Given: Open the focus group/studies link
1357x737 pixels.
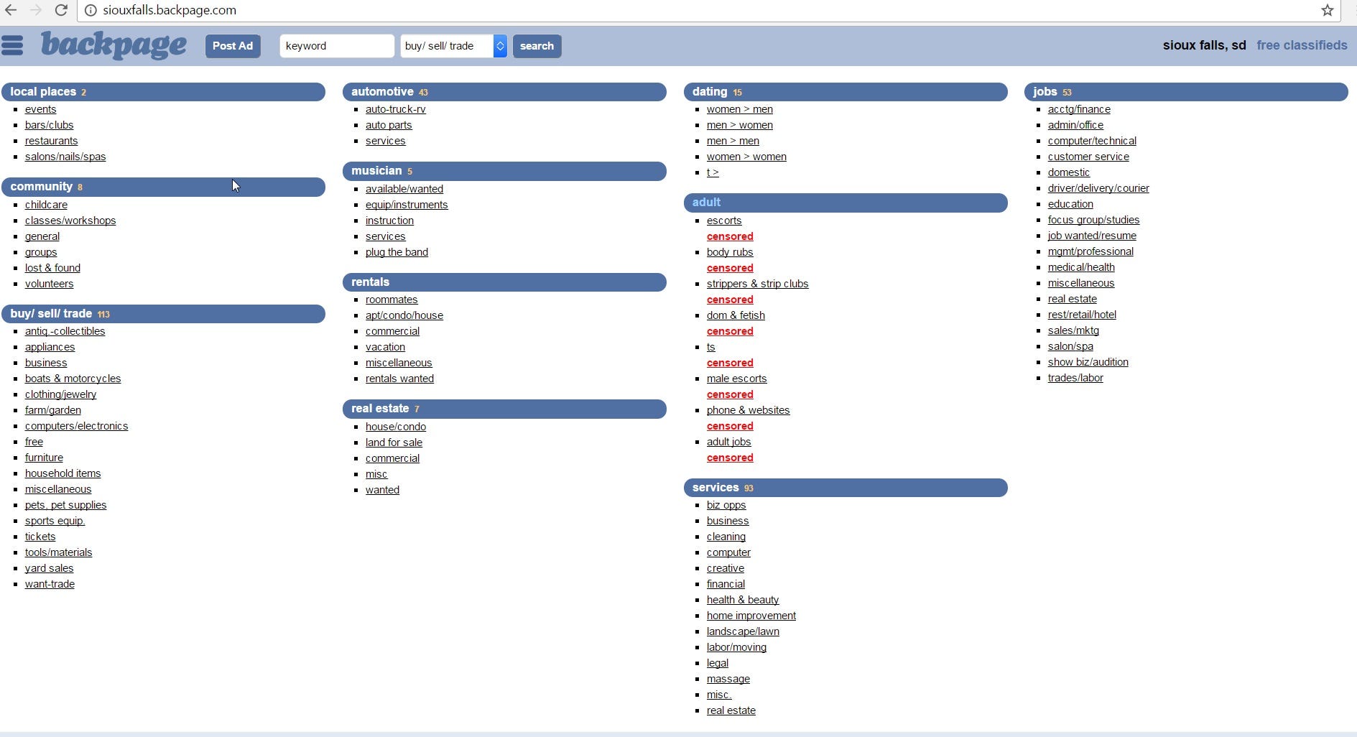Looking at the screenshot, I should pos(1093,220).
